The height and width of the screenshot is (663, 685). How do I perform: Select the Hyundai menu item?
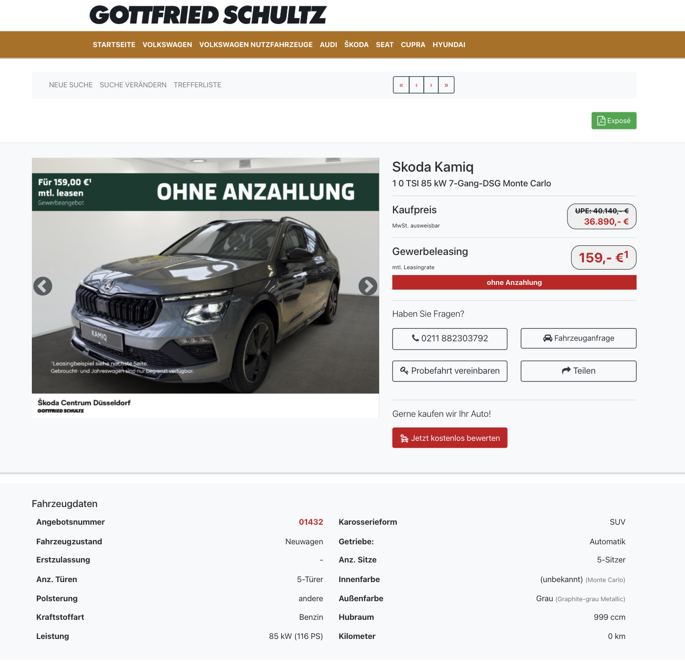449,45
